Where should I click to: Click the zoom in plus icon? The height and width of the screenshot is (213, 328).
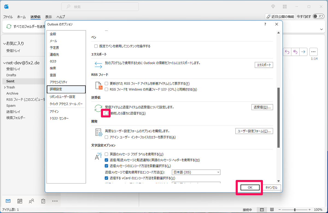pyautogui.click(x=309, y=210)
